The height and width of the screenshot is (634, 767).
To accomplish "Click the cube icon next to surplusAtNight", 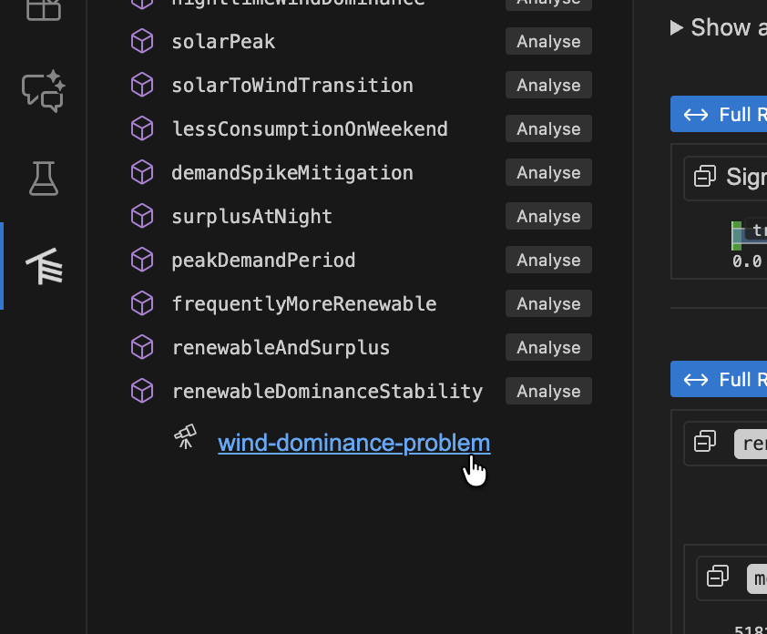I will click(x=142, y=216).
